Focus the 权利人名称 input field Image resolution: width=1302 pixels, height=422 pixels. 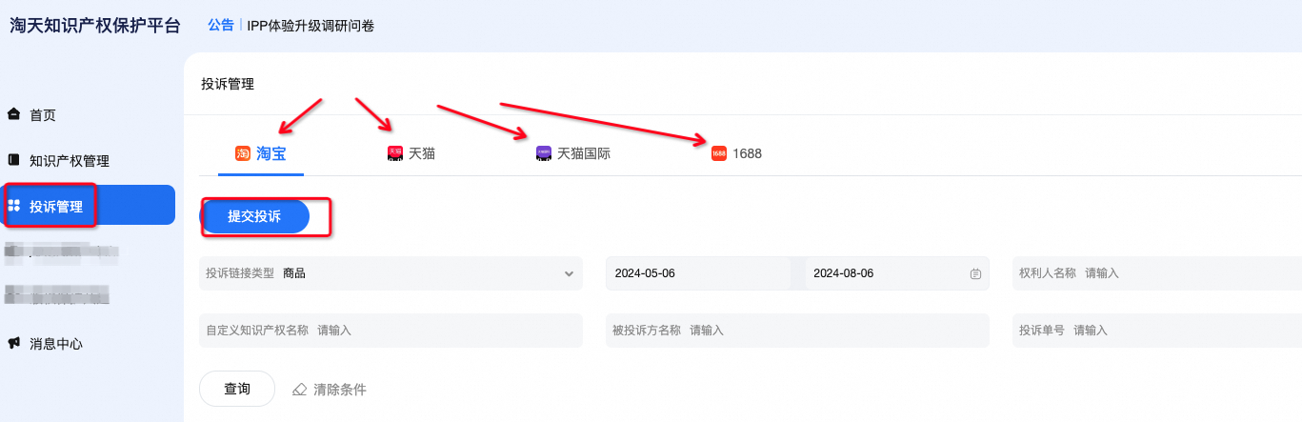coord(1157,273)
